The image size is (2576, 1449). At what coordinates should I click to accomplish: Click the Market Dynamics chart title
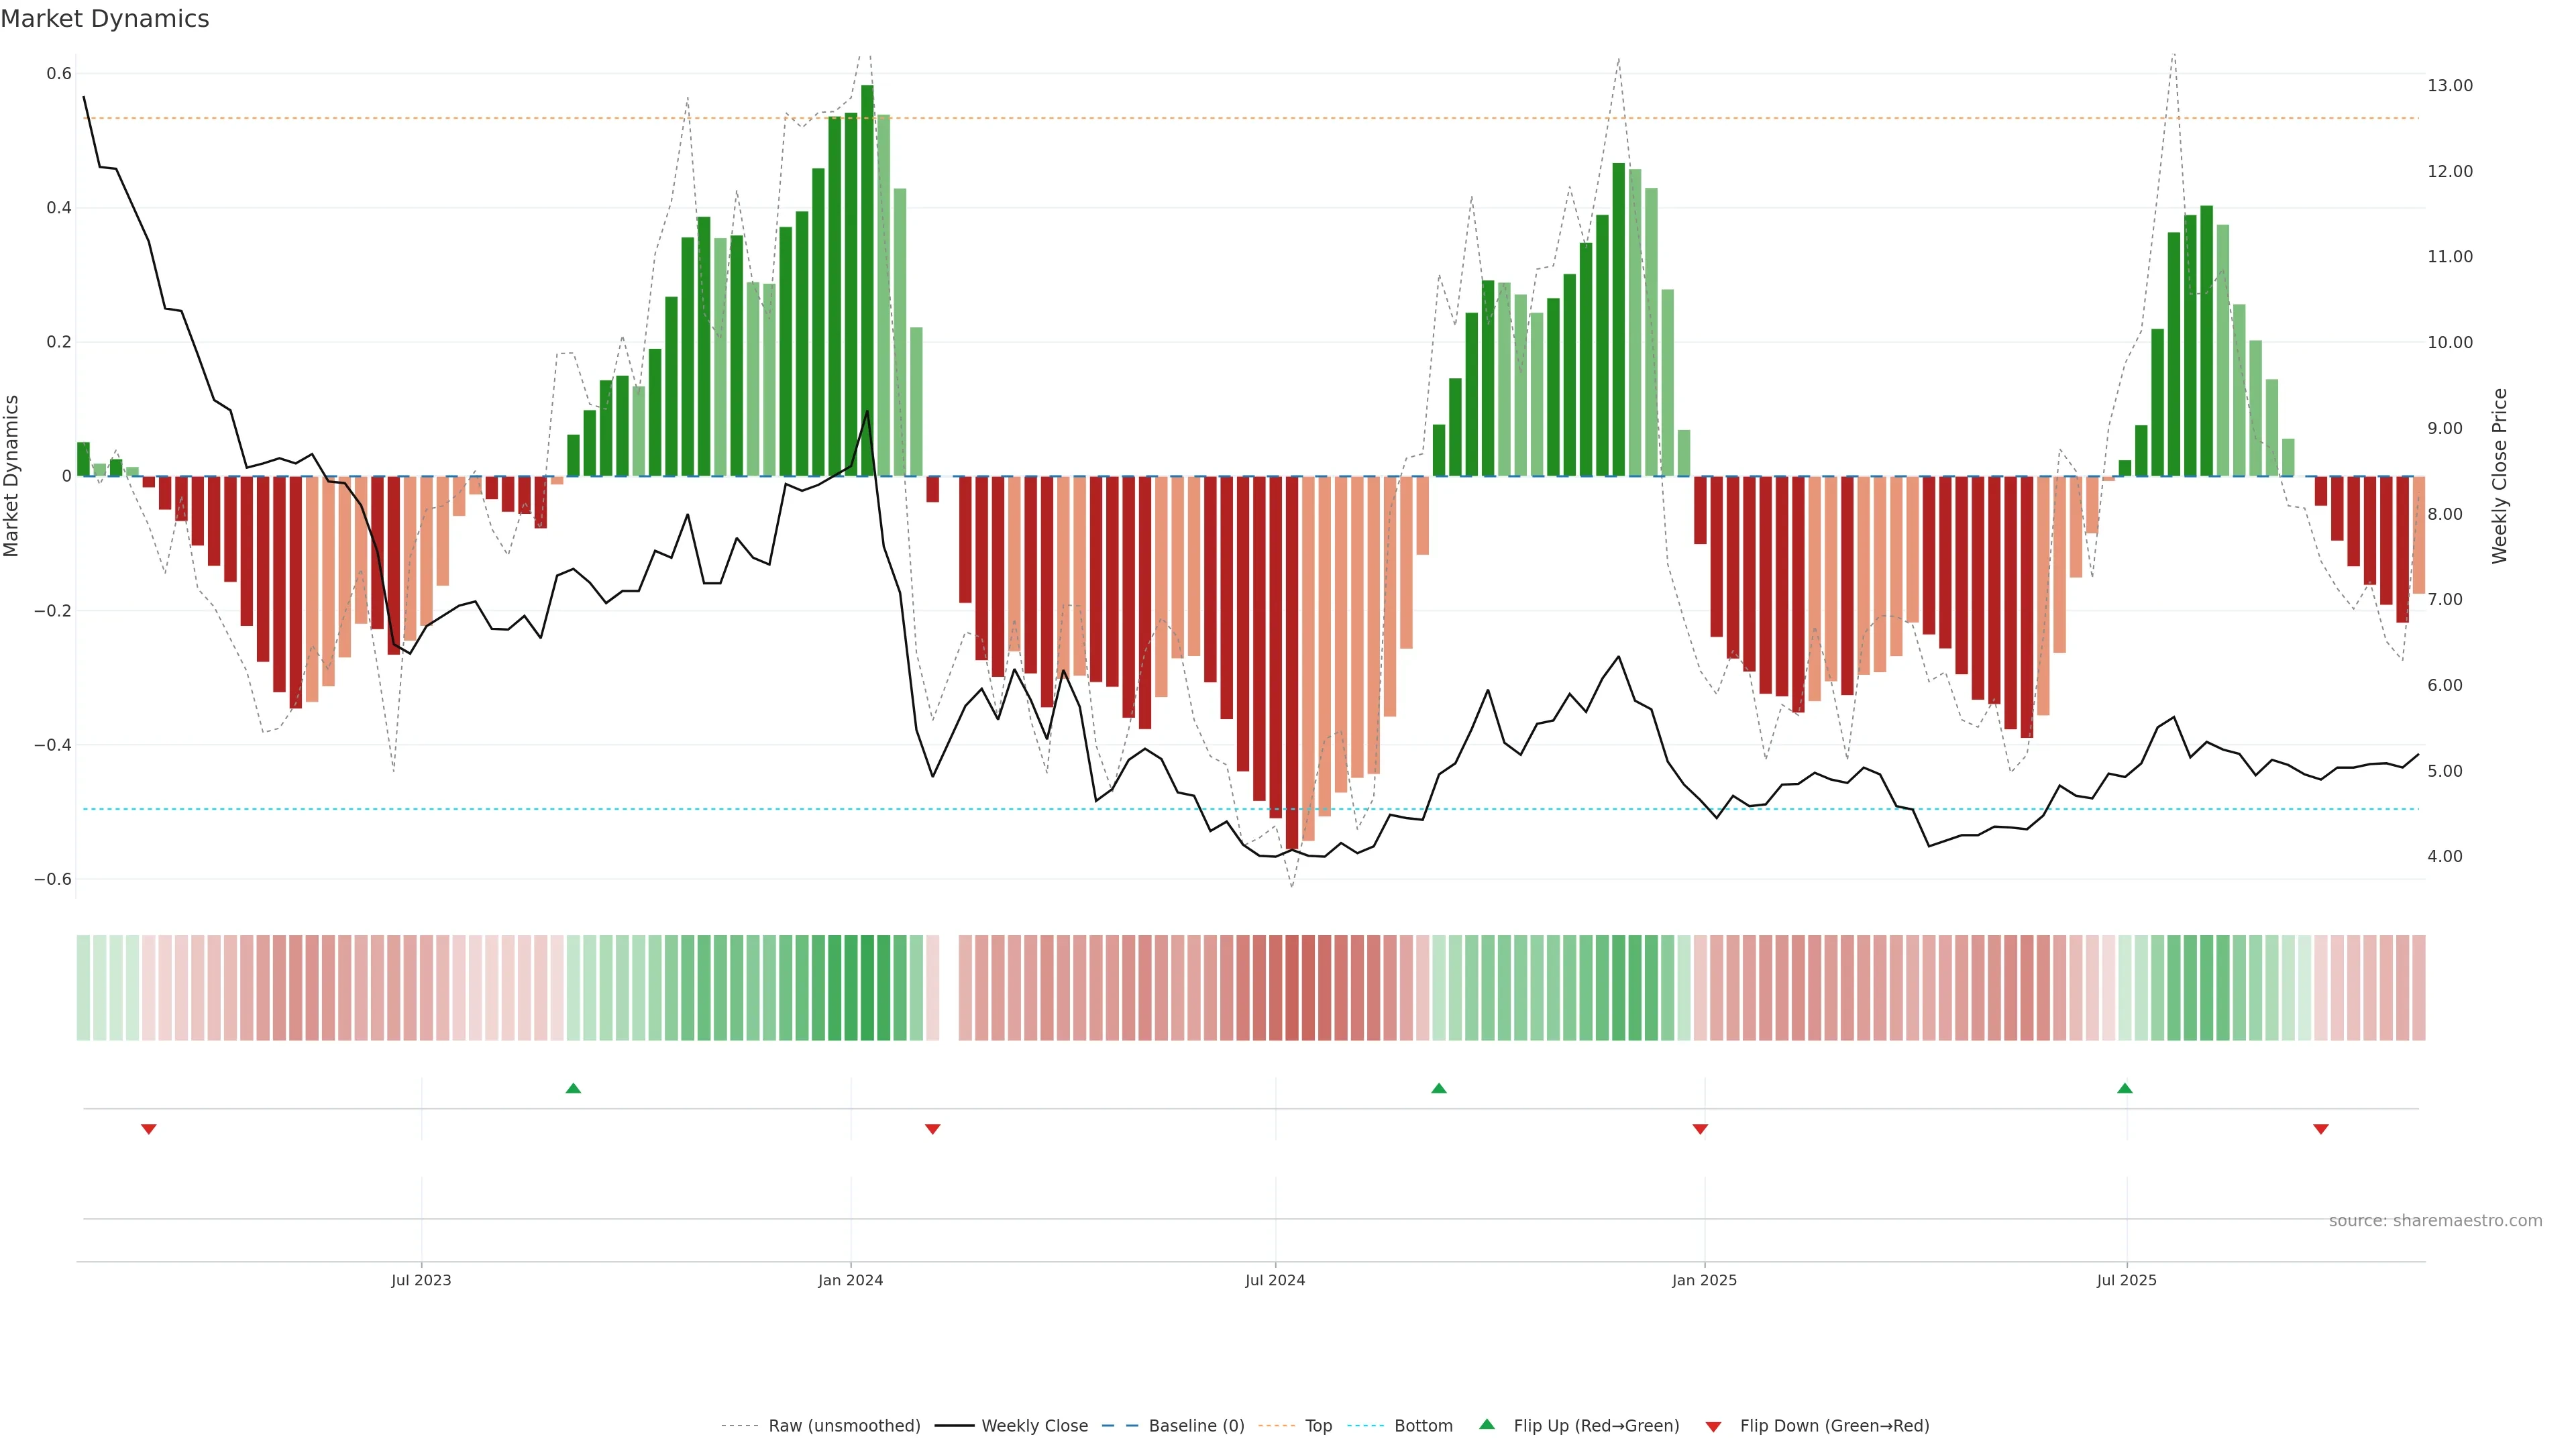[x=105, y=19]
